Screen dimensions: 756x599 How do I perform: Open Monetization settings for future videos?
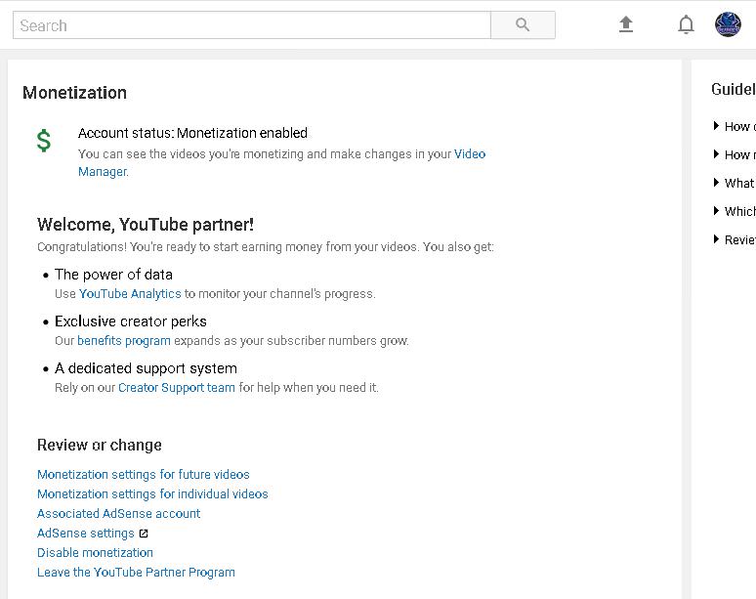(144, 475)
